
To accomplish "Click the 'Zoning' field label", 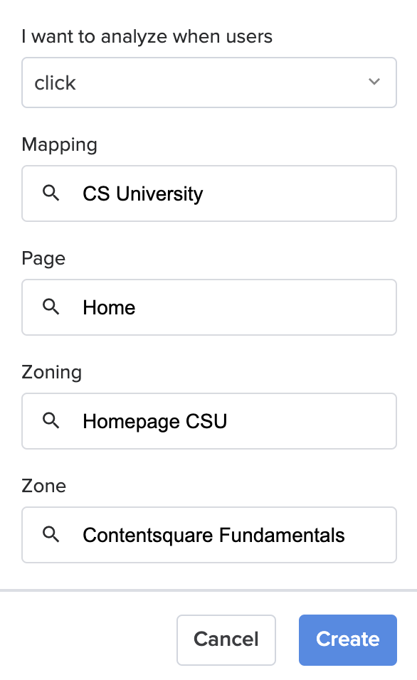I will [52, 373].
